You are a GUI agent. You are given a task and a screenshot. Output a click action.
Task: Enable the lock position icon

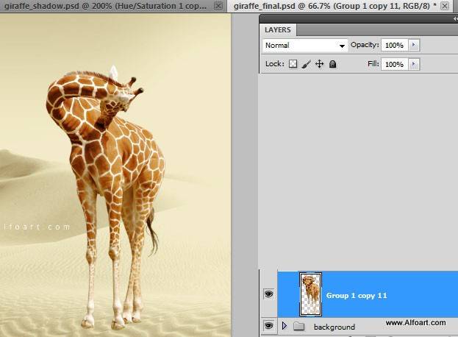319,65
